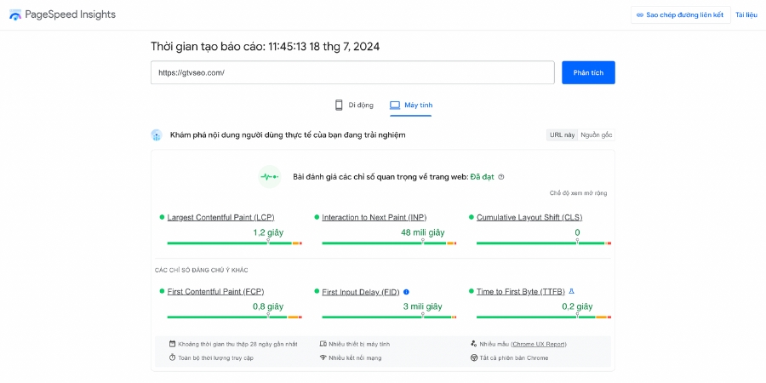Open the Tài liệu documentation link

click(746, 14)
